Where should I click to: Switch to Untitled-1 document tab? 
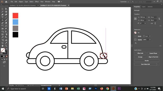click(23, 5)
